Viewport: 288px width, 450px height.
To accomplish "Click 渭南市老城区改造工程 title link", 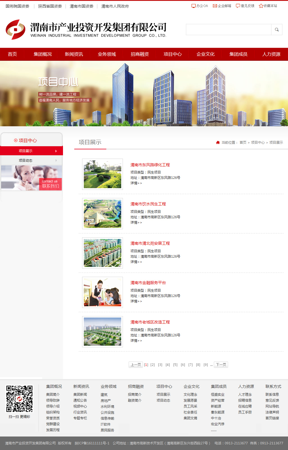I will click(x=150, y=322).
